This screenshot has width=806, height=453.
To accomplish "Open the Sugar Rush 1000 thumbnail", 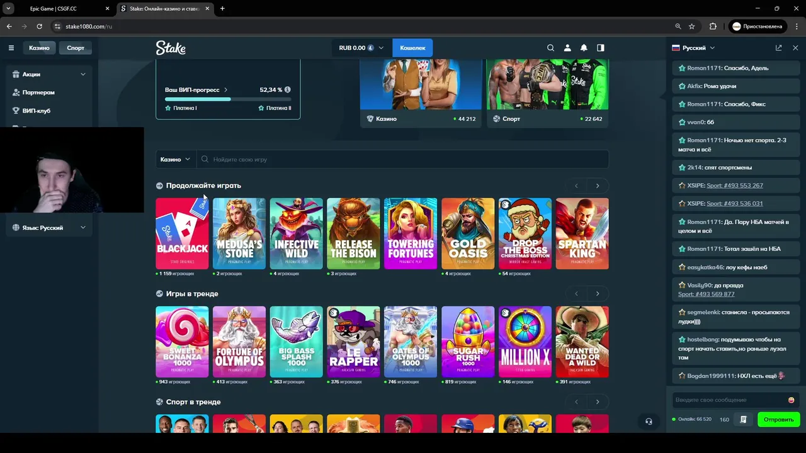I will [x=468, y=342].
